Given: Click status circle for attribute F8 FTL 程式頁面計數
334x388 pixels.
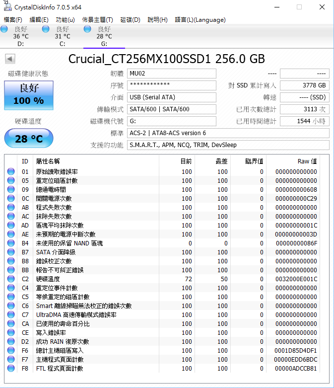Looking at the screenshot, I should point(11,368).
